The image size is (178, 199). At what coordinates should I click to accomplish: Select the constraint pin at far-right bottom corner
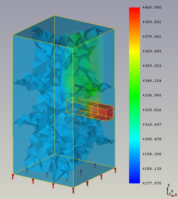click(x=115, y=171)
